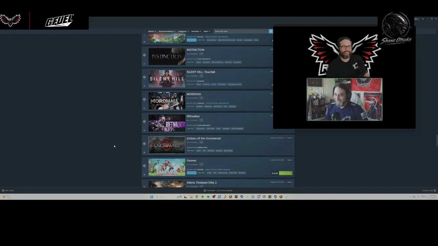
Task: Click the Downloads icon in Steam's bottom bar
Action: [205, 191]
